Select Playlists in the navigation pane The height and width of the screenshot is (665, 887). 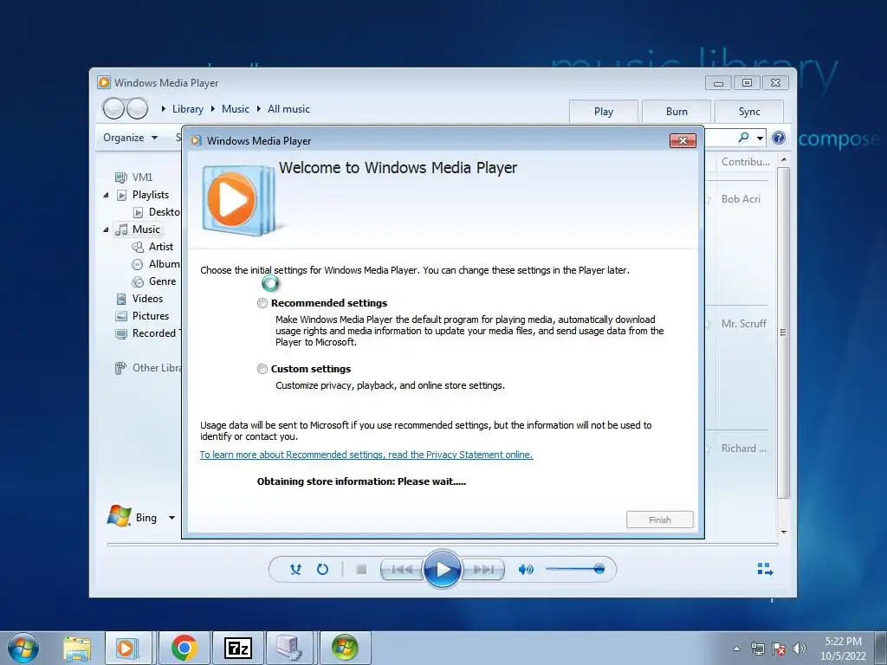point(151,195)
